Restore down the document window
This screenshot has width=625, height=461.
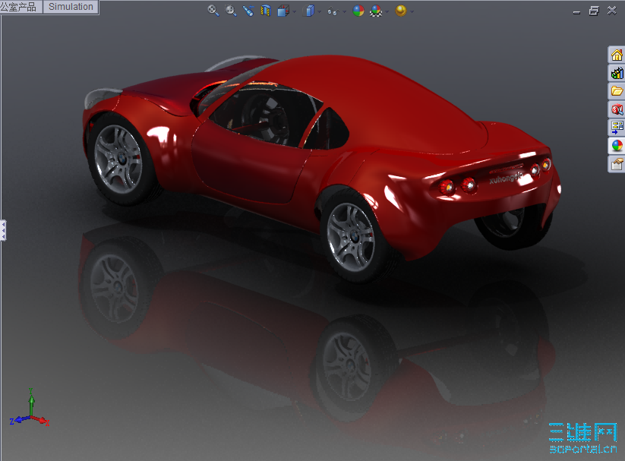click(594, 11)
